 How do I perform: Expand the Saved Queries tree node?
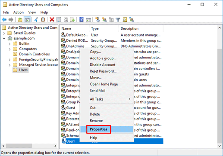click(4, 33)
